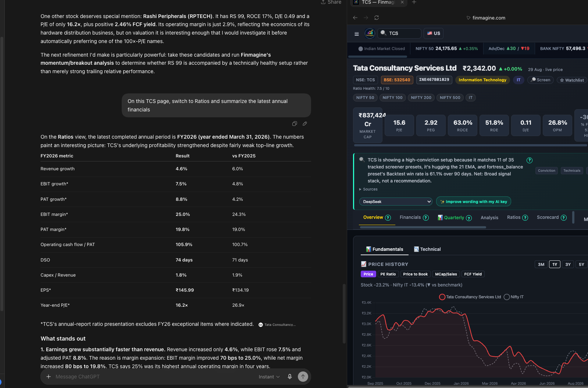
Task: Click the magnifier icon in TCS search box
Action: (383, 33)
